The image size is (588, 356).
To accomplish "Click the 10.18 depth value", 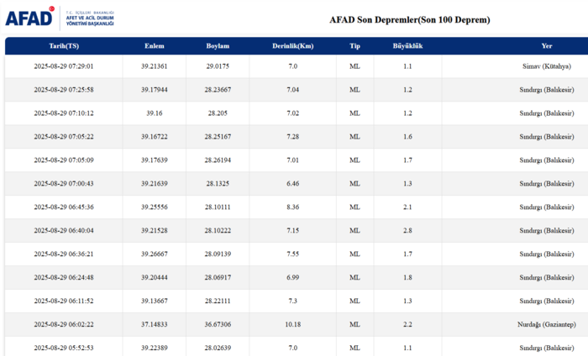I will pos(292,324).
